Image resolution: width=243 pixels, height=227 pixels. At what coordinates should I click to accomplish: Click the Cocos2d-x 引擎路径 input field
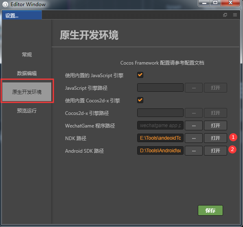160,113
